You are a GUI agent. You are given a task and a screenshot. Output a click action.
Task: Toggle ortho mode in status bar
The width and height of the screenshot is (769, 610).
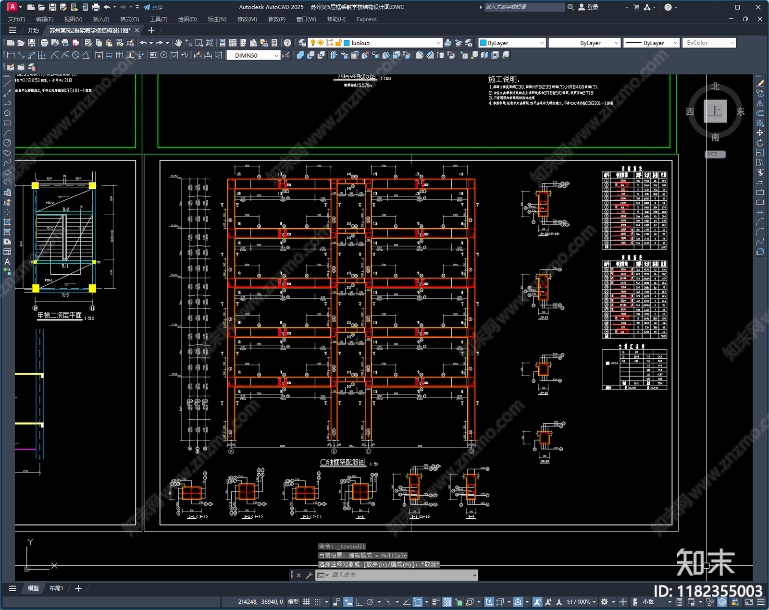pyautogui.click(x=359, y=602)
